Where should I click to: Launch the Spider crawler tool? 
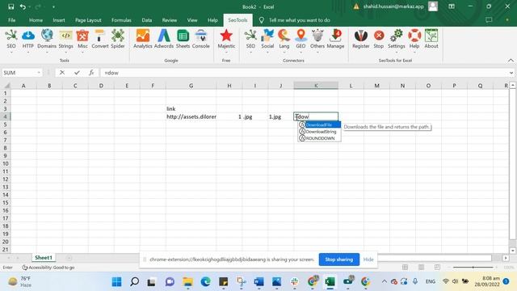tap(118, 40)
